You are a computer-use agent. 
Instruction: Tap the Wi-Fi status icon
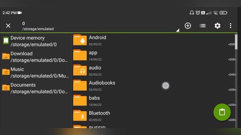[215, 13]
